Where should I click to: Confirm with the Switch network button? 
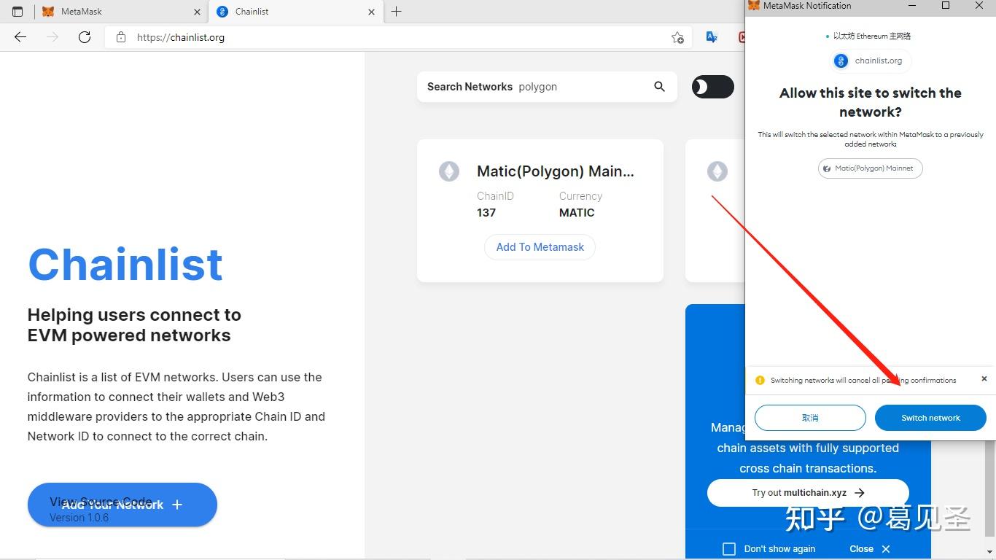click(x=930, y=417)
